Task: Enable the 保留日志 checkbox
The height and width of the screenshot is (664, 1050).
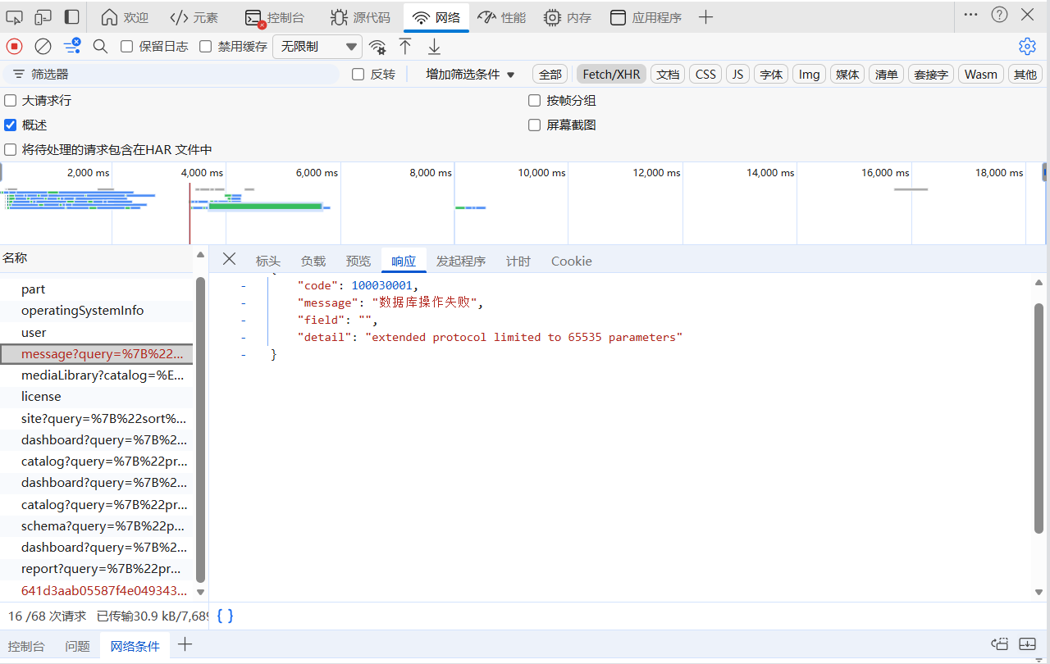Action: point(126,46)
